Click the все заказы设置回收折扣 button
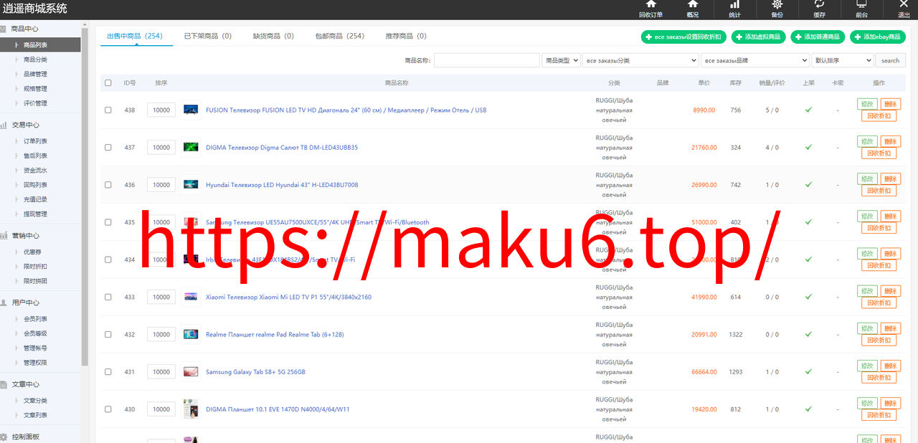The width and height of the screenshot is (918, 443). 684,37
